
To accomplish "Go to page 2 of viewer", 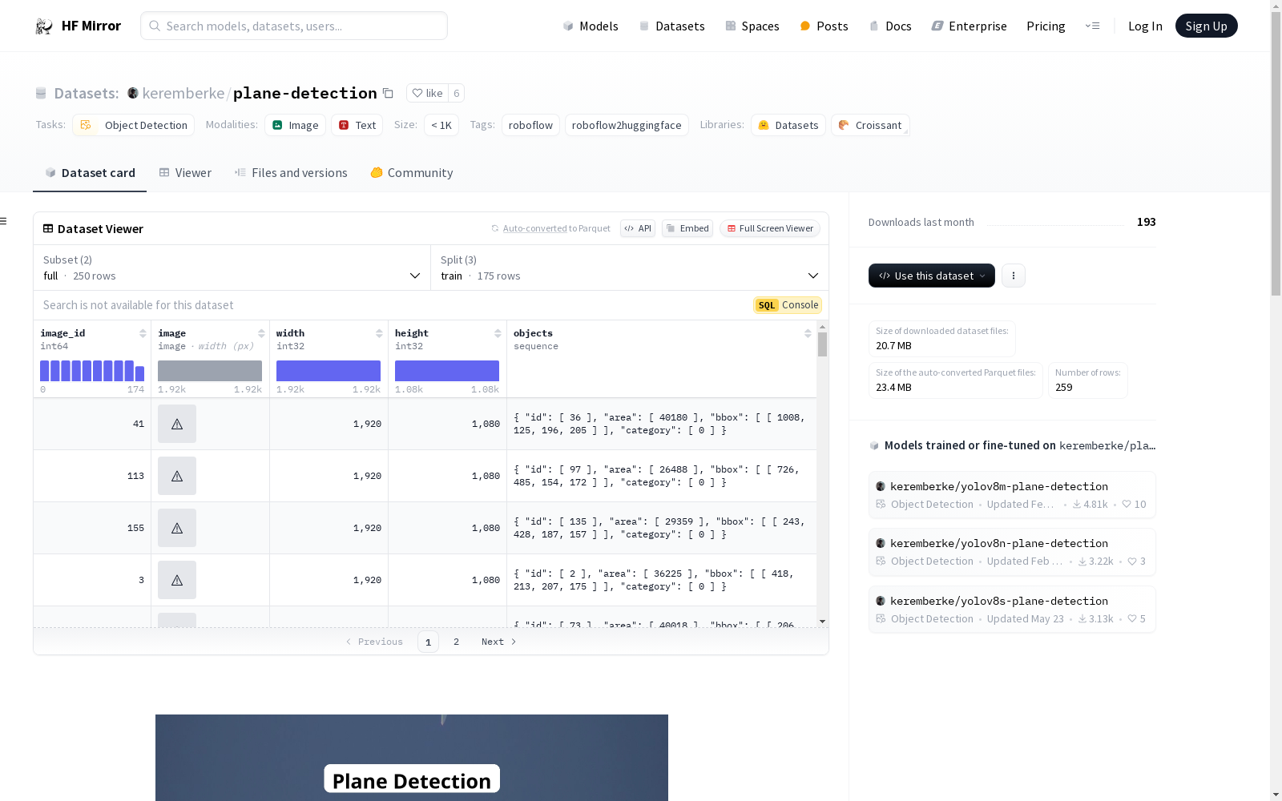I will (x=456, y=642).
